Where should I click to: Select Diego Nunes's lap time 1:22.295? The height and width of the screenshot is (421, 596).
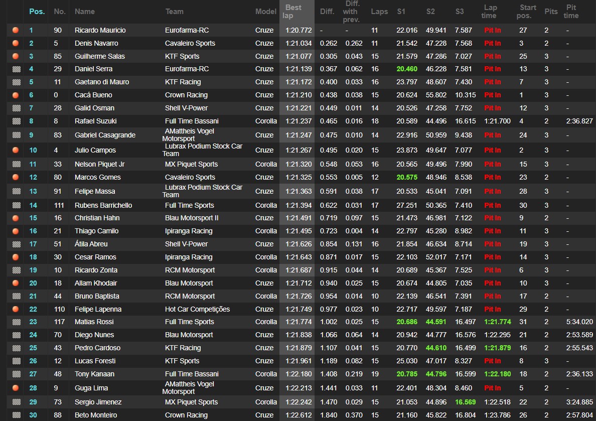tap(497, 335)
